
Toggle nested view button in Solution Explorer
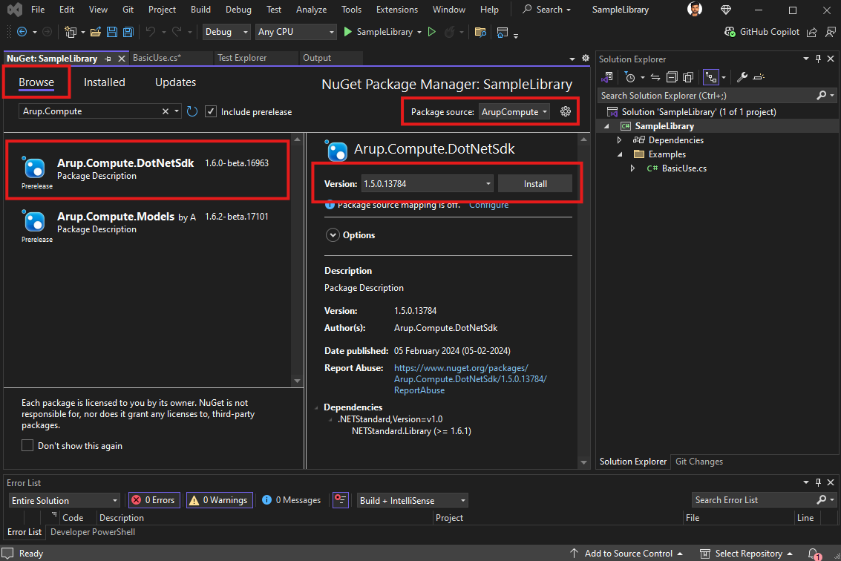tap(710, 77)
